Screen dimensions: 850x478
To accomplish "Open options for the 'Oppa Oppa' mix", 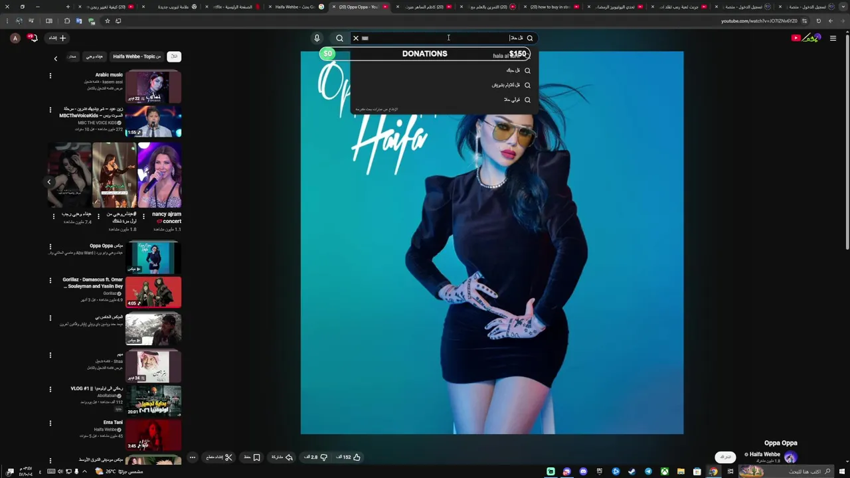I will [x=50, y=247].
